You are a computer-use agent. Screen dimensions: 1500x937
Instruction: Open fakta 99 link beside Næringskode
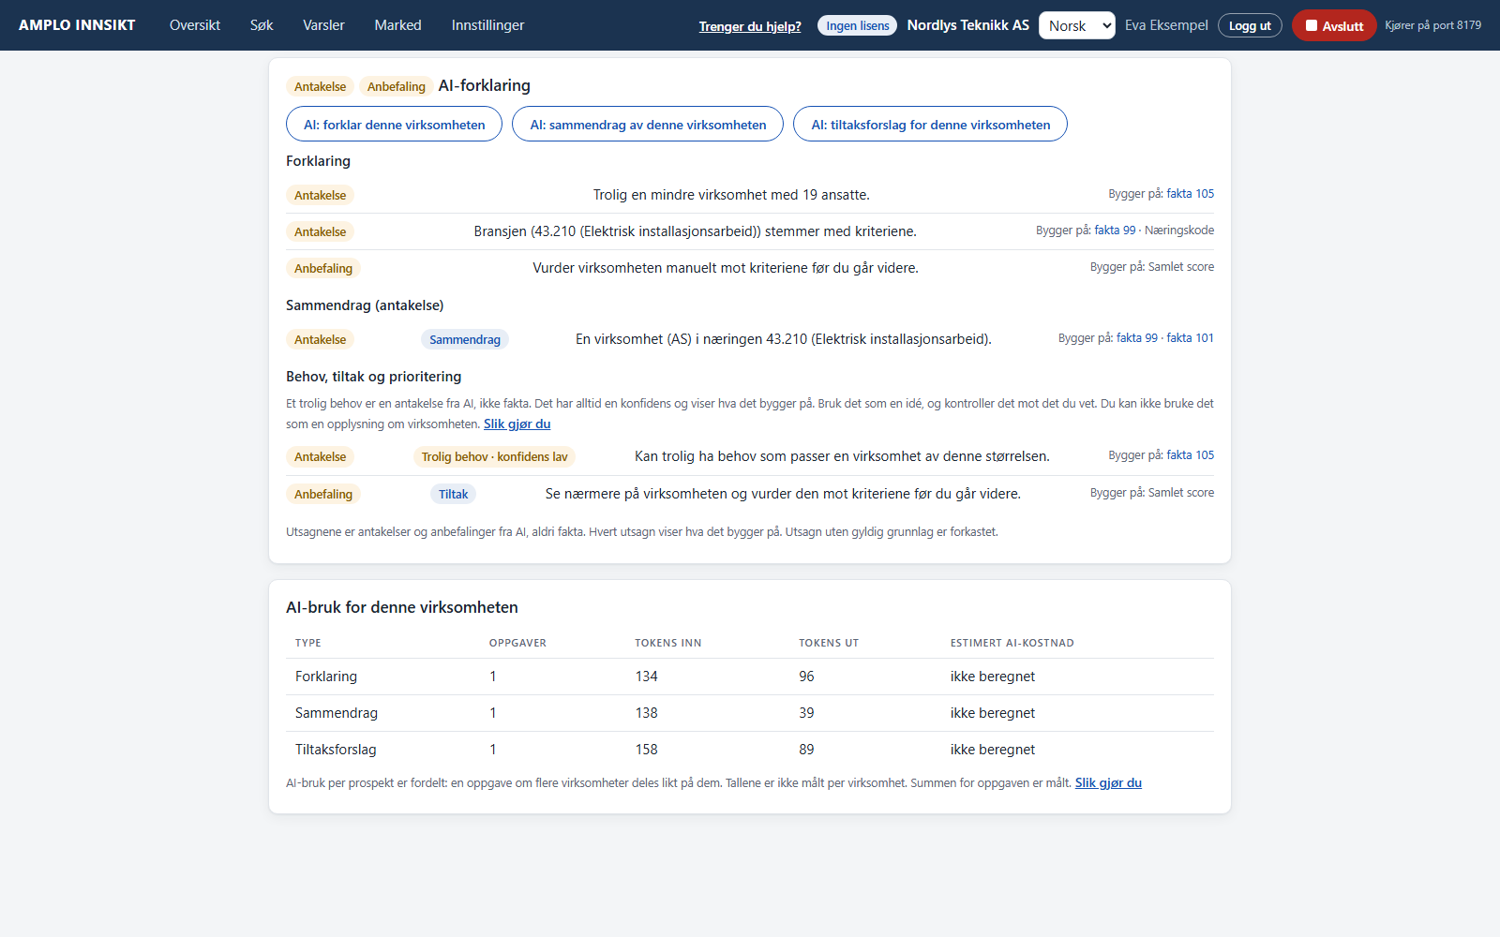(x=1115, y=231)
